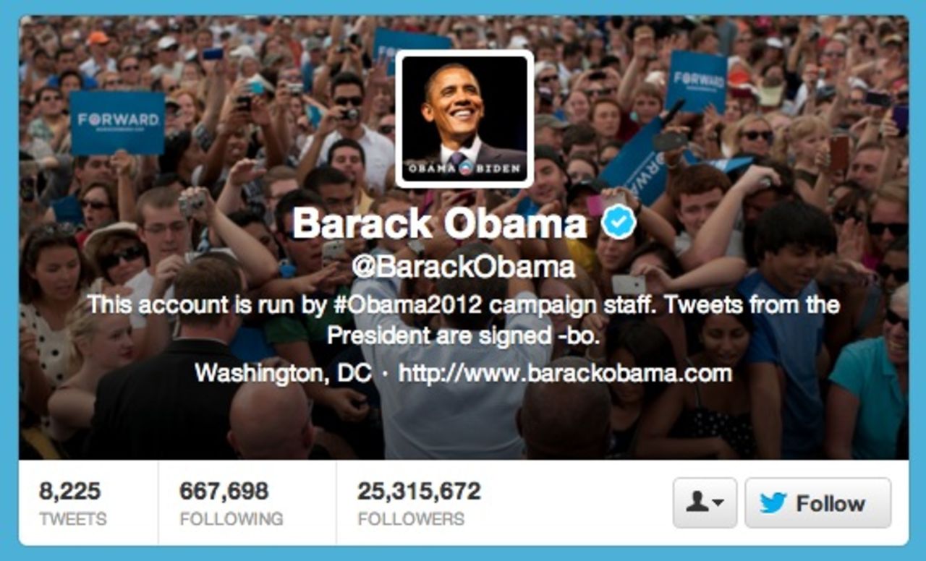Follow the Barack Obama account
Viewport: 926px width, 561px height.
(818, 503)
